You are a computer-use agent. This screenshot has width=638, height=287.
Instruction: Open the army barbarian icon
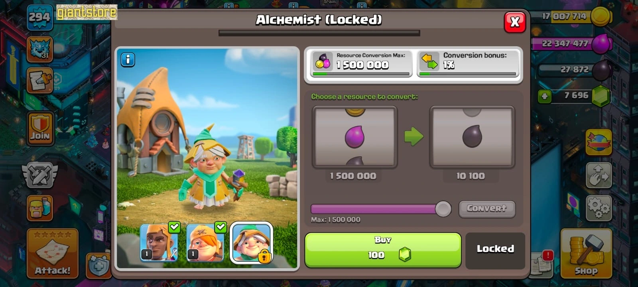pos(40,208)
